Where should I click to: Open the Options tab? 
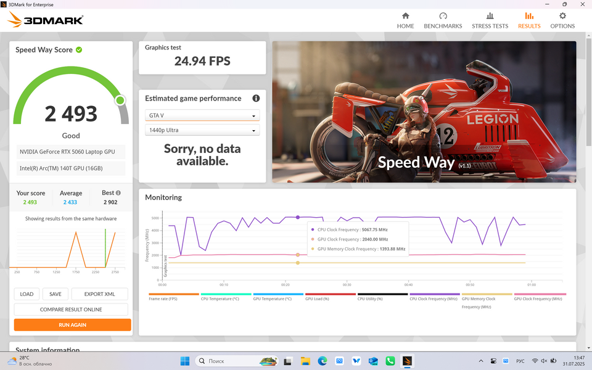click(562, 20)
